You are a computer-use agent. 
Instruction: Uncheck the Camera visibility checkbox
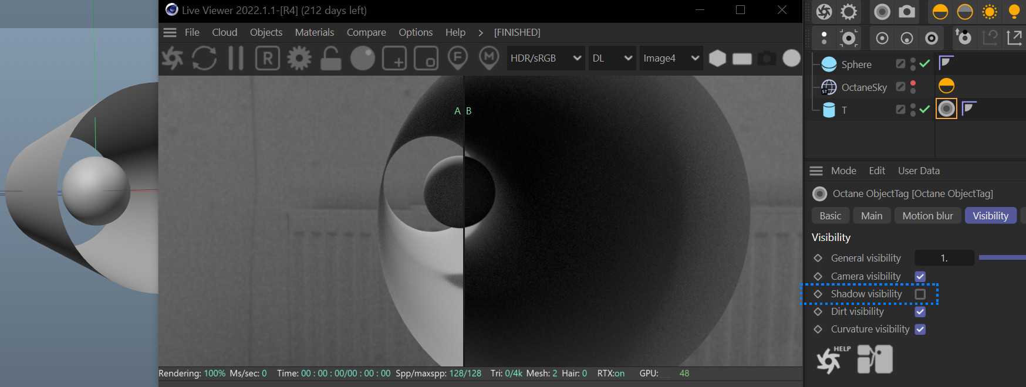tap(920, 276)
